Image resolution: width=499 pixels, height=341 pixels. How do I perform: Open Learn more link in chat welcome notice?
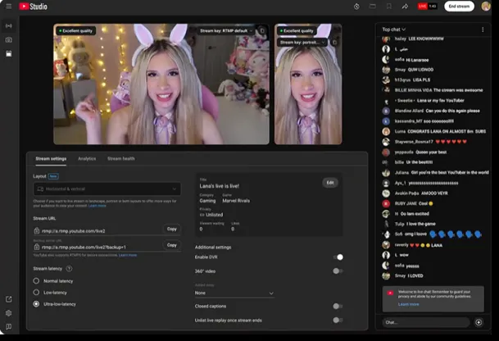click(408, 304)
